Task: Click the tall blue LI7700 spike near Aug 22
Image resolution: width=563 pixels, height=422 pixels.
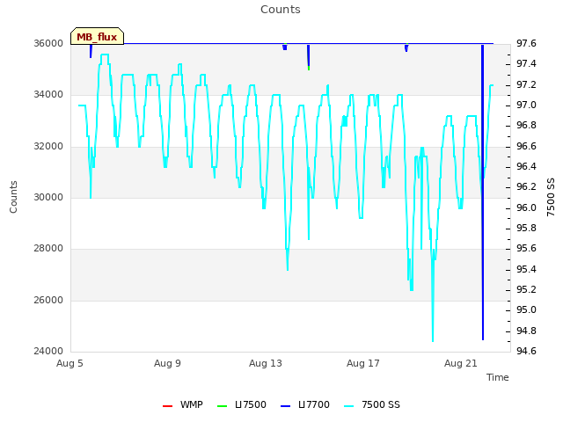Action: [x=483, y=192]
